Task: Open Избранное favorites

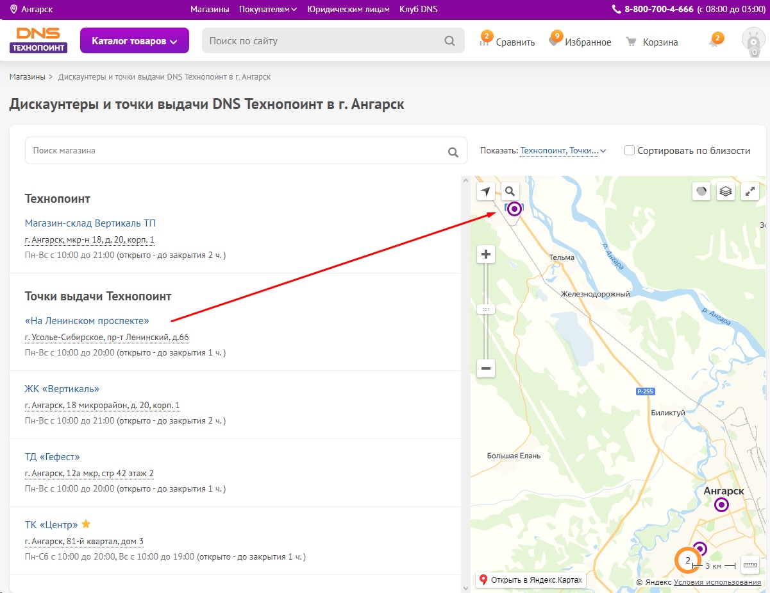Action: coord(580,41)
